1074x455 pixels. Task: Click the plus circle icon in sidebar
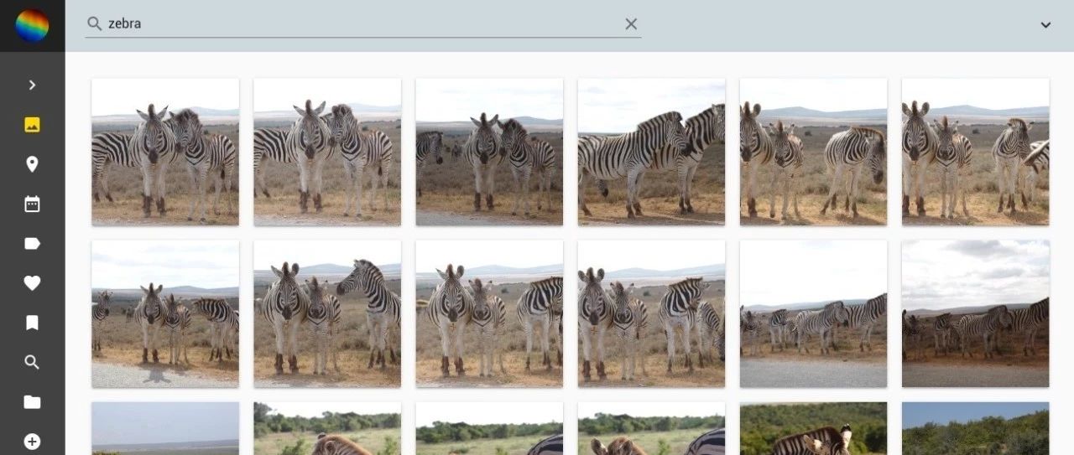pyautogui.click(x=32, y=442)
